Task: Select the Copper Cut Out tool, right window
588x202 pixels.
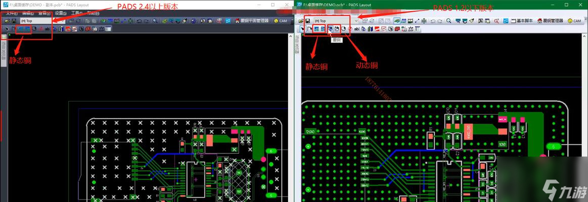Action: point(323,29)
